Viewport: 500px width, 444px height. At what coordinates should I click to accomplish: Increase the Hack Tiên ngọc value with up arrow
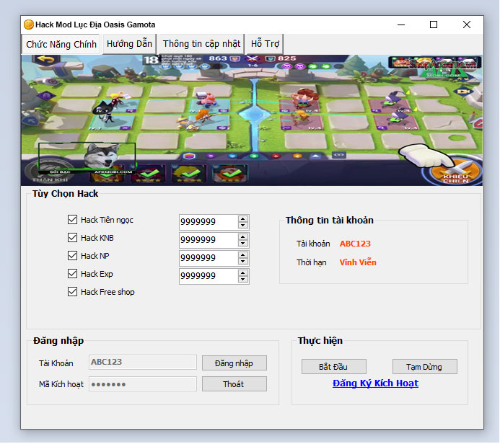243,219
